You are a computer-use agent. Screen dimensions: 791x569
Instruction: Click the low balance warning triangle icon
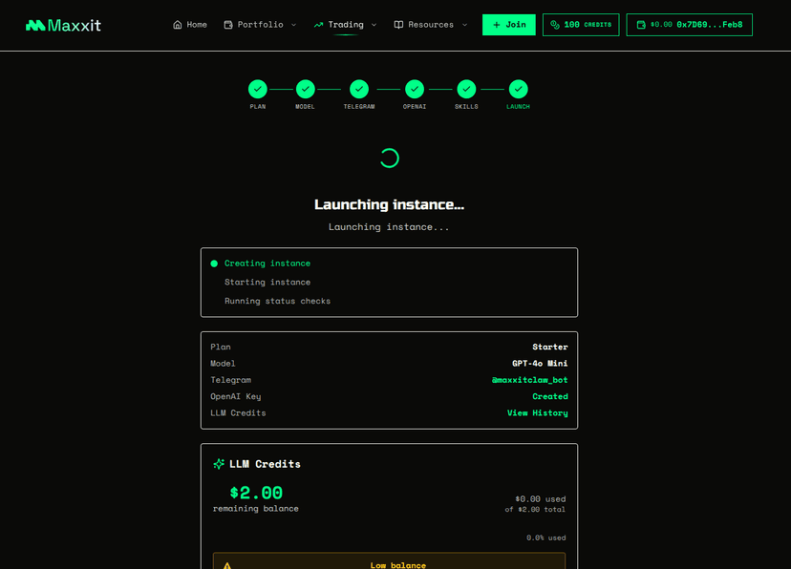coord(226,564)
